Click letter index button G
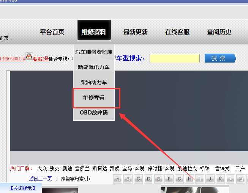This screenshot has height=193, width=248. pos(179,179)
